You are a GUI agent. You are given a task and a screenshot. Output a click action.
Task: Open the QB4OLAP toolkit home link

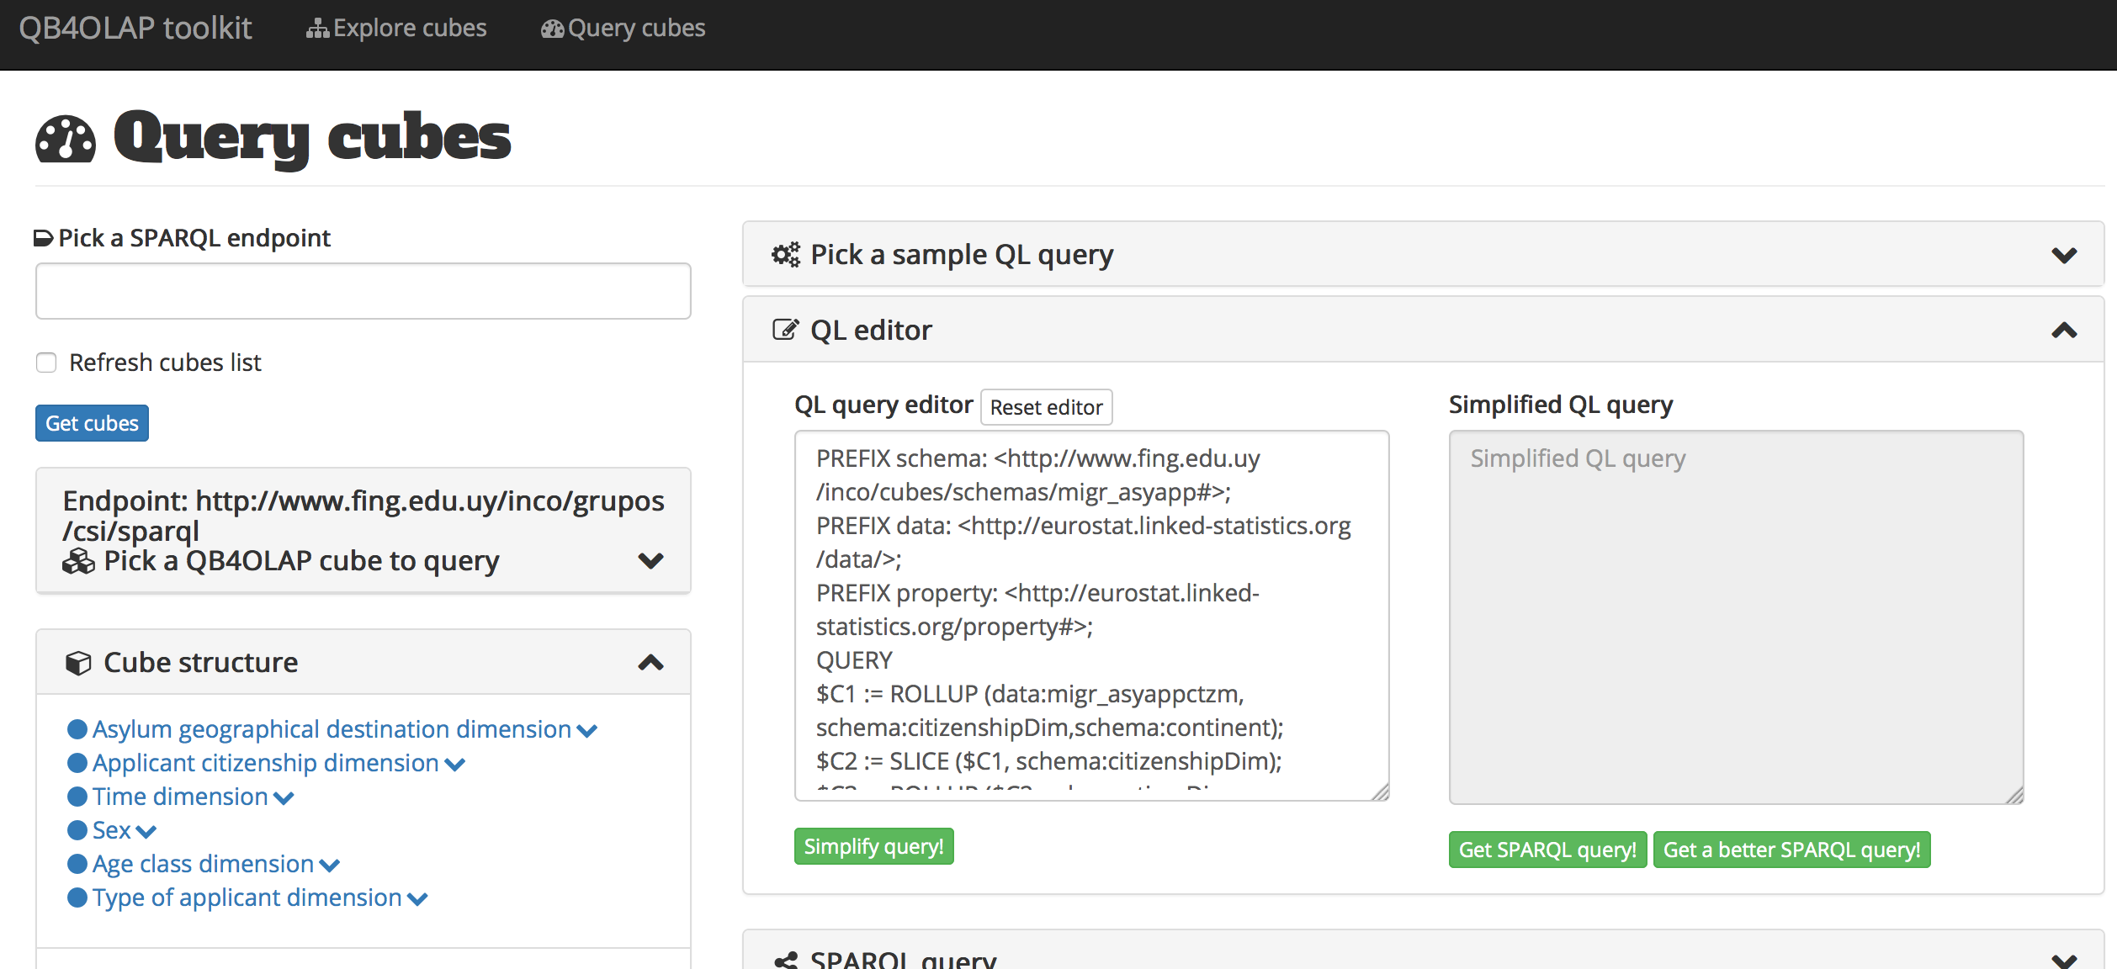point(135,29)
